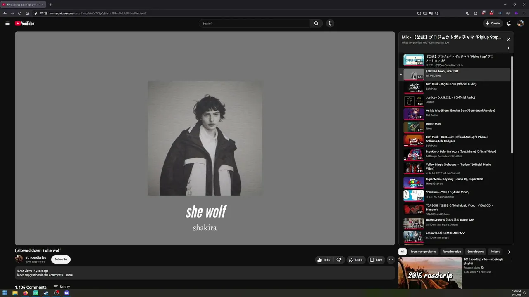Viewport: 529px width, 297px height.
Task: Play On My Way by Phil Collins
Action: tap(455, 115)
